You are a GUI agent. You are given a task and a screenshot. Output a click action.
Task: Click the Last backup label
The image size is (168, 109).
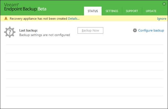tap(29, 30)
